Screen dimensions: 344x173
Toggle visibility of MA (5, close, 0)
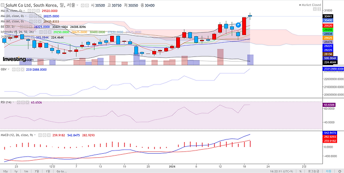[x=29, y=11]
